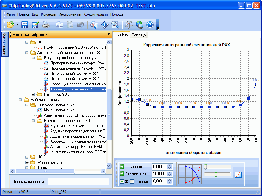Image resolution: width=262 pixels, height=196 pixels.
Task: Toggle the % checkbox
Action: pos(122,181)
